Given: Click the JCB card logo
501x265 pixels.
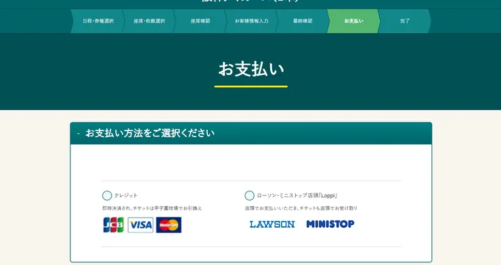Looking at the screenshot, I should pos(114,225).
